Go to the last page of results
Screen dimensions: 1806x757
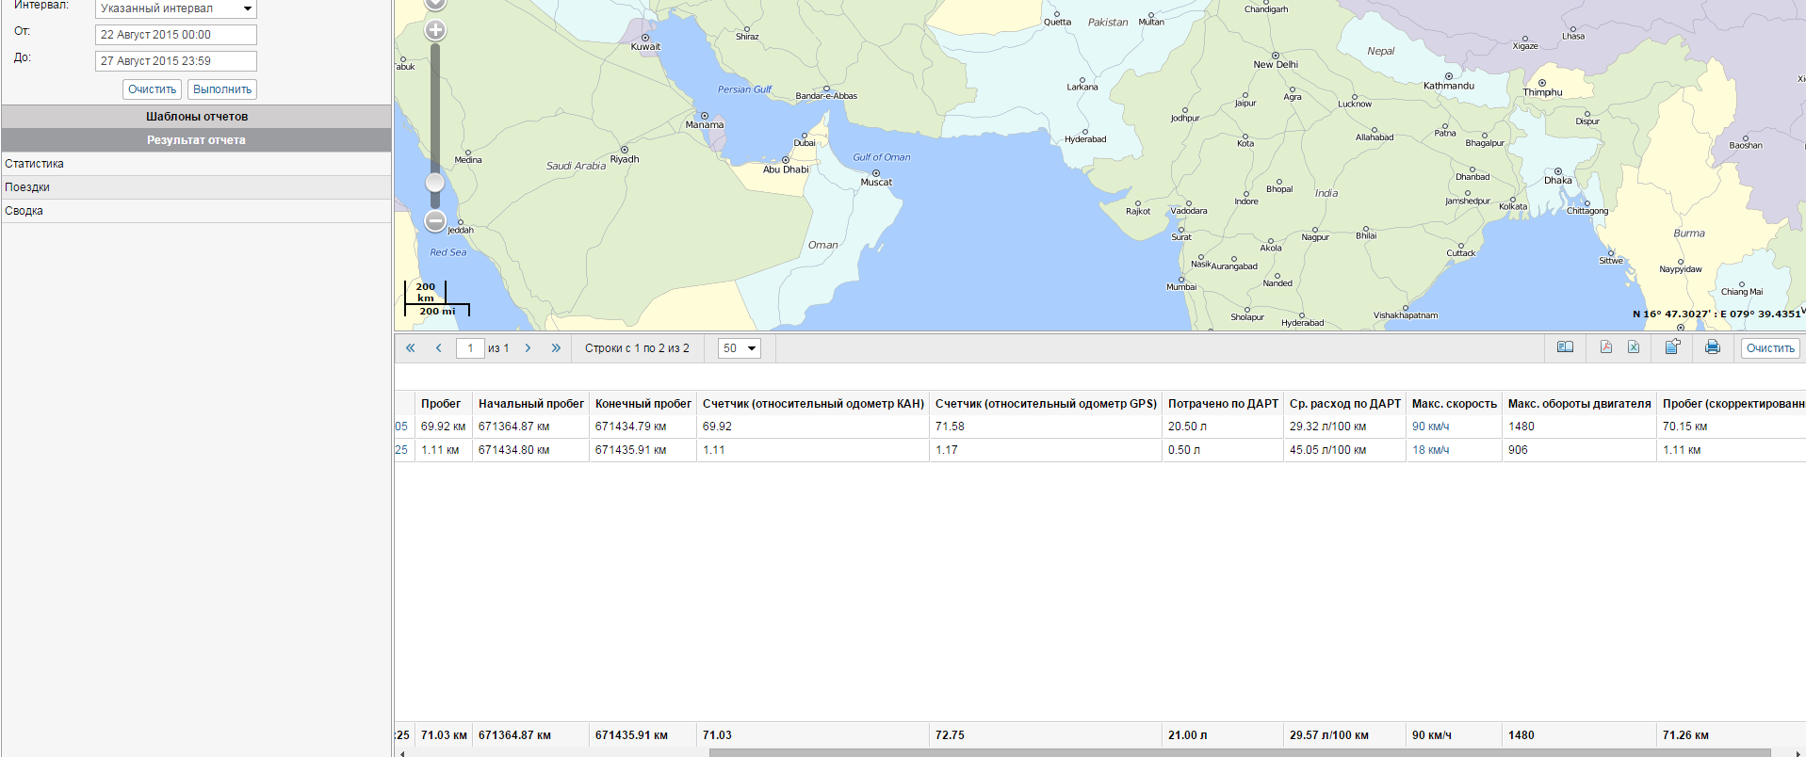click(556, 348)
